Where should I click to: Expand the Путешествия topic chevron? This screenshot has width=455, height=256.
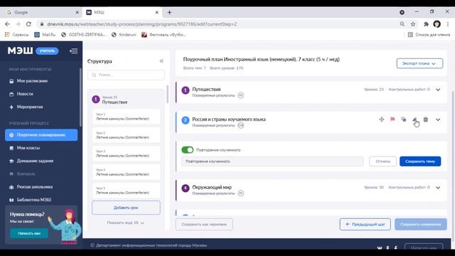pyautogui.click(x=438, y=90)
